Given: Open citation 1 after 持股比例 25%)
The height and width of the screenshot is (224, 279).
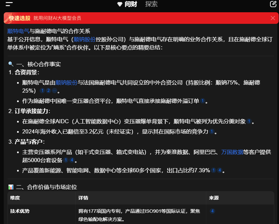Looking at the screenshot, I should pyautogui.click(x=42, y=91).
